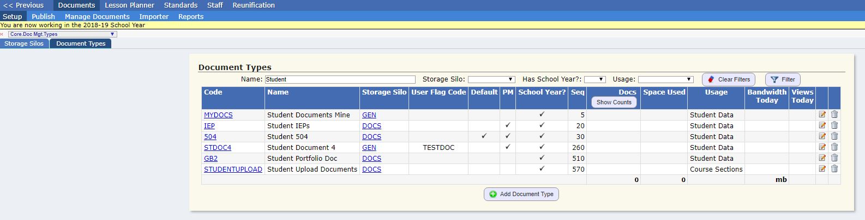Open the IEP code link

209,126
